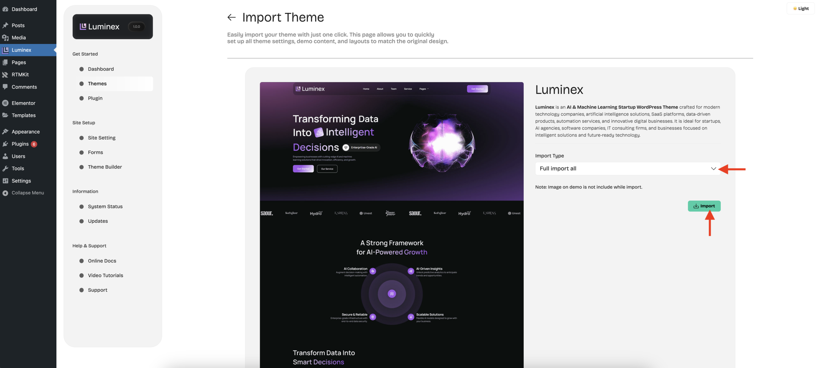Click the Collapse Menu arrow icon
Screen dimensions: 816x368
click(5, 193)
